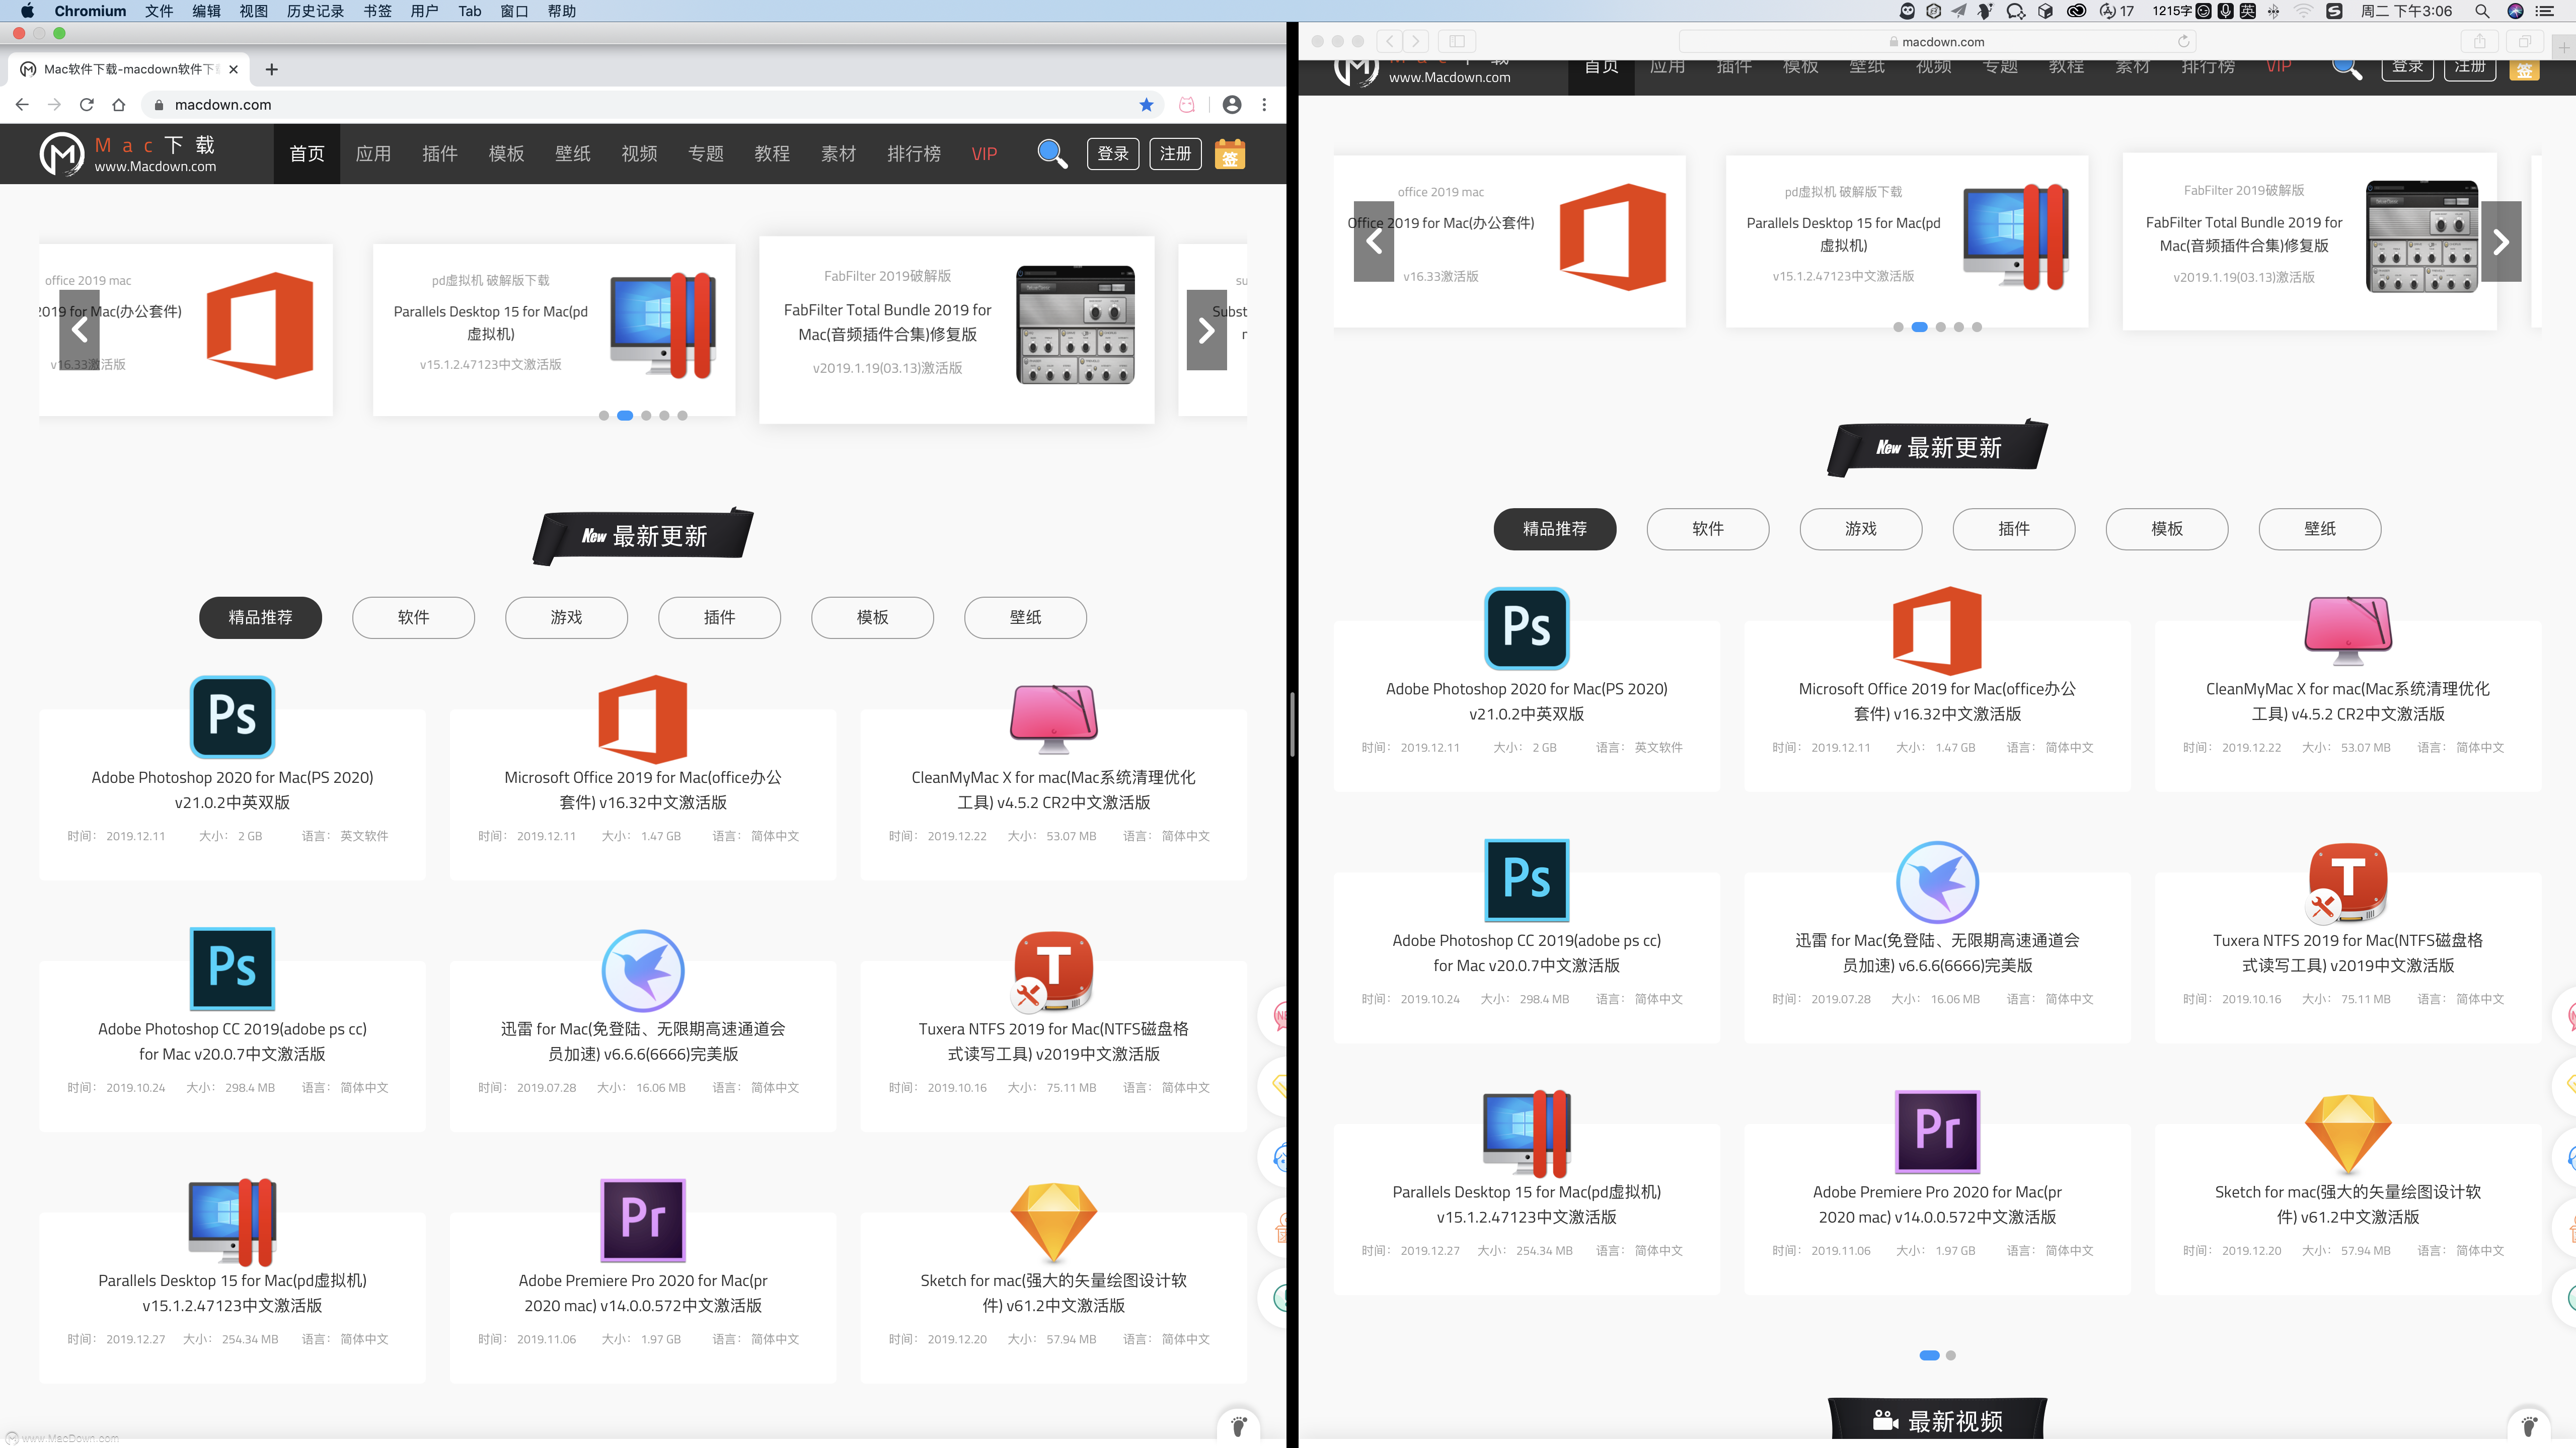Screen dimensions: 2576x1448
Task: Open Premiere Pro 2020 title in Safari page
Action: click(1937, 1204)
